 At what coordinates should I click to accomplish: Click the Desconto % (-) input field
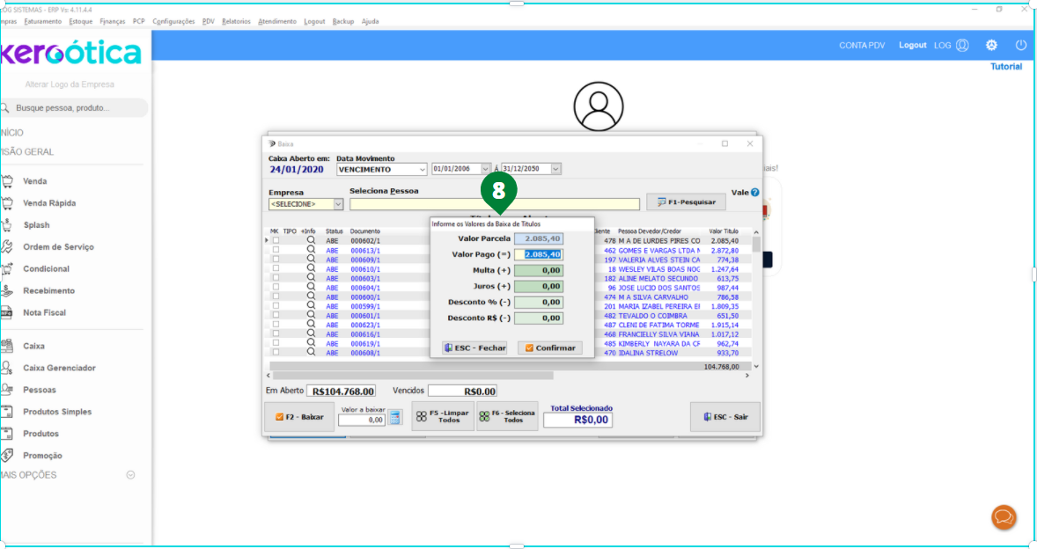click(x=539, y=302)
